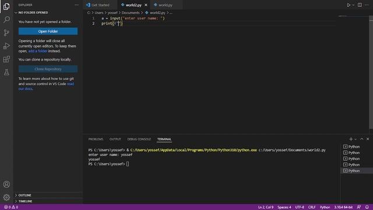Image resolution: width=373 pixels, height=210 pixels.
Task: Click the Ln 2, Col 9 status item
Action: click(x=266, y=207)
